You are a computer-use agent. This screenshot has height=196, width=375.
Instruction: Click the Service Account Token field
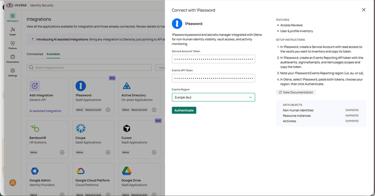[x=213, y=59]
